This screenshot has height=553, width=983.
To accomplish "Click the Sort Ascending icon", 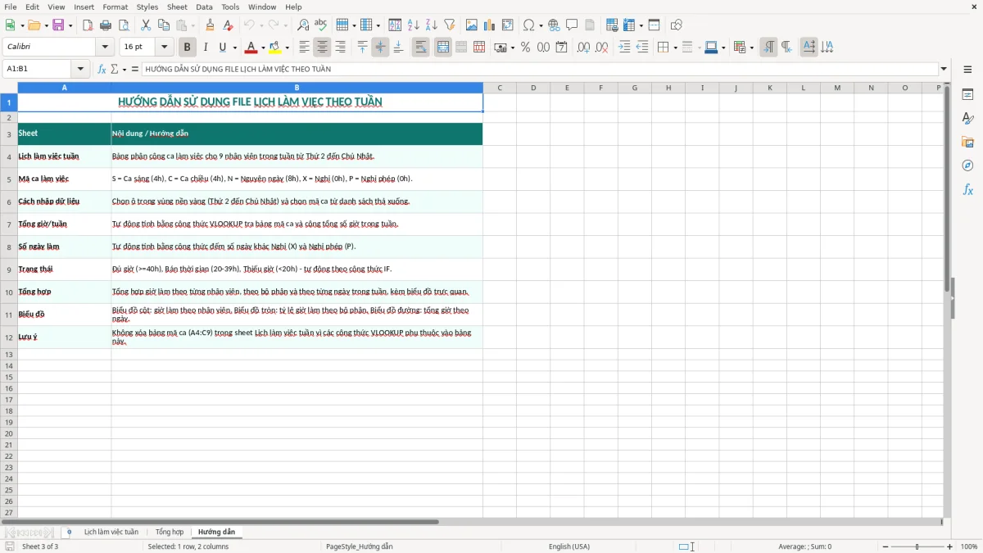I will [x=414, y=25].
